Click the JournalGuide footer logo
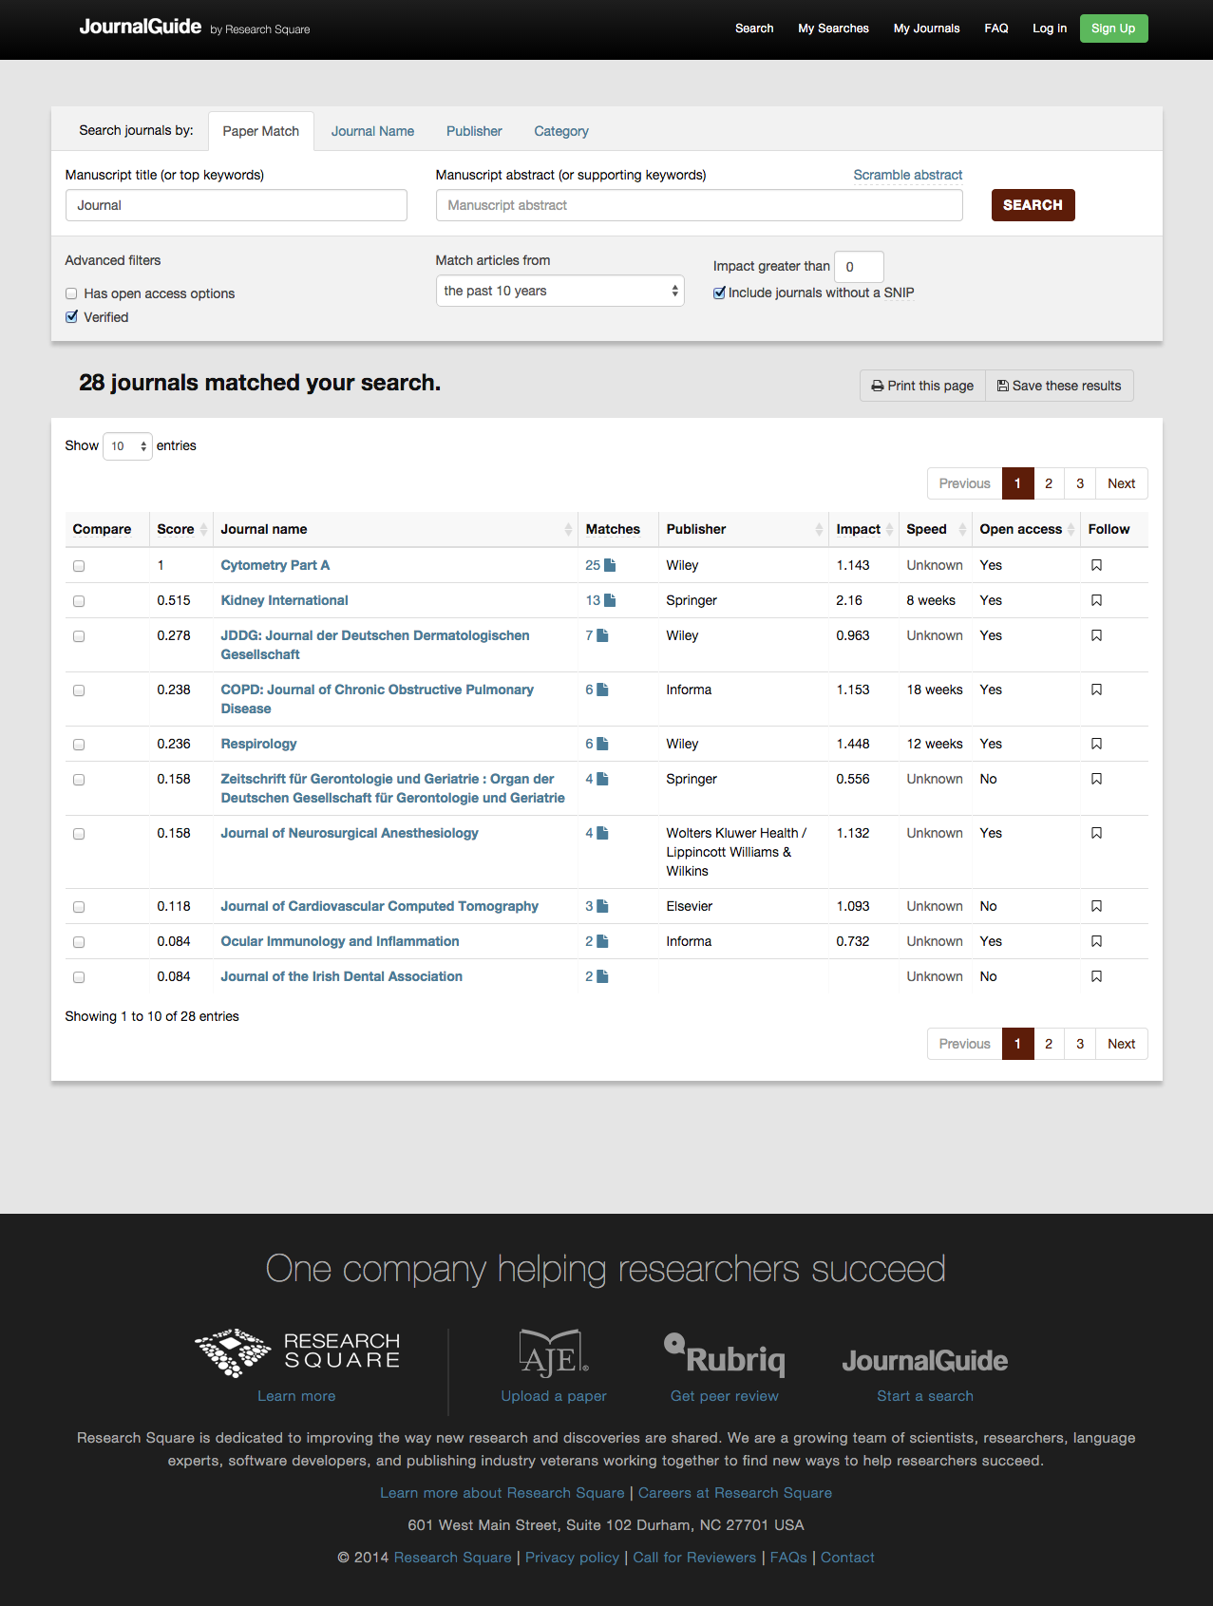The image size is (1213, 1606). click(925, 1361)
